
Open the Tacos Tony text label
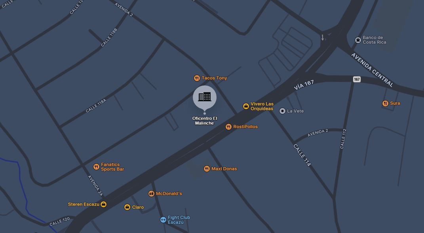click(x=214, y=78)
